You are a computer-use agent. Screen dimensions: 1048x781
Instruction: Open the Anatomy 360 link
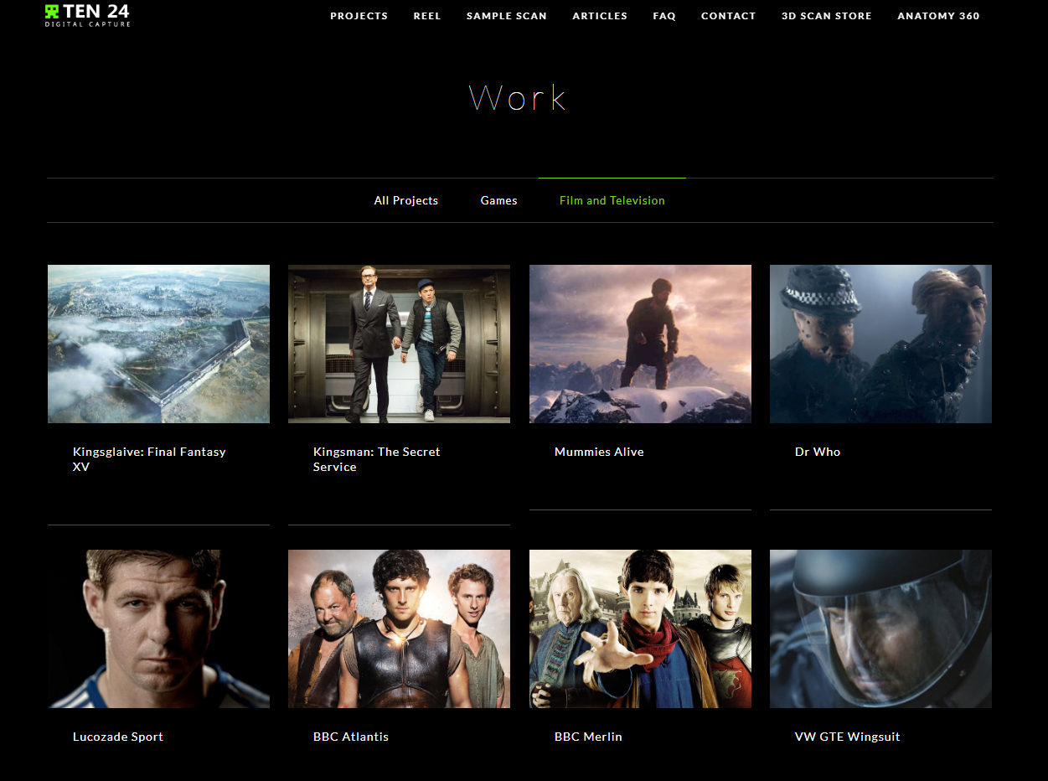938,16
